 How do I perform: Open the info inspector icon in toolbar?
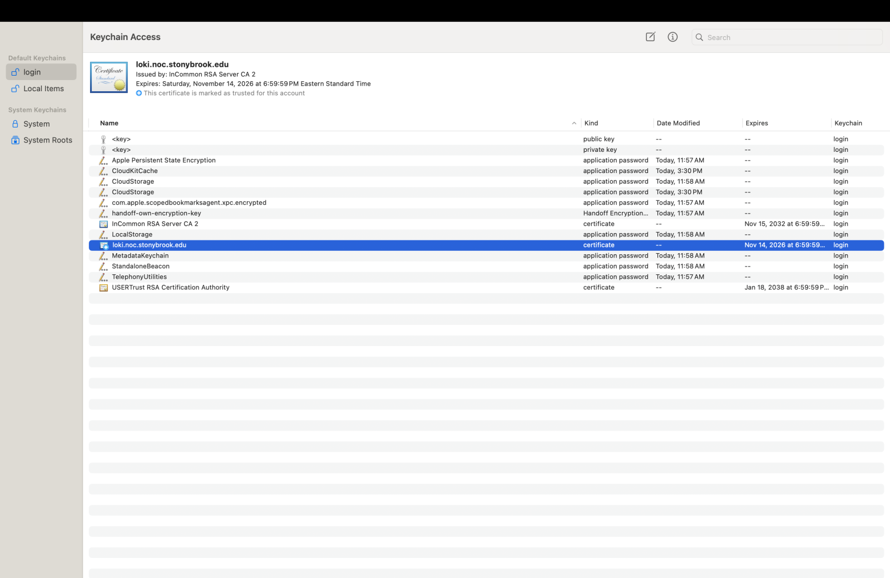[x=673, y=37]
